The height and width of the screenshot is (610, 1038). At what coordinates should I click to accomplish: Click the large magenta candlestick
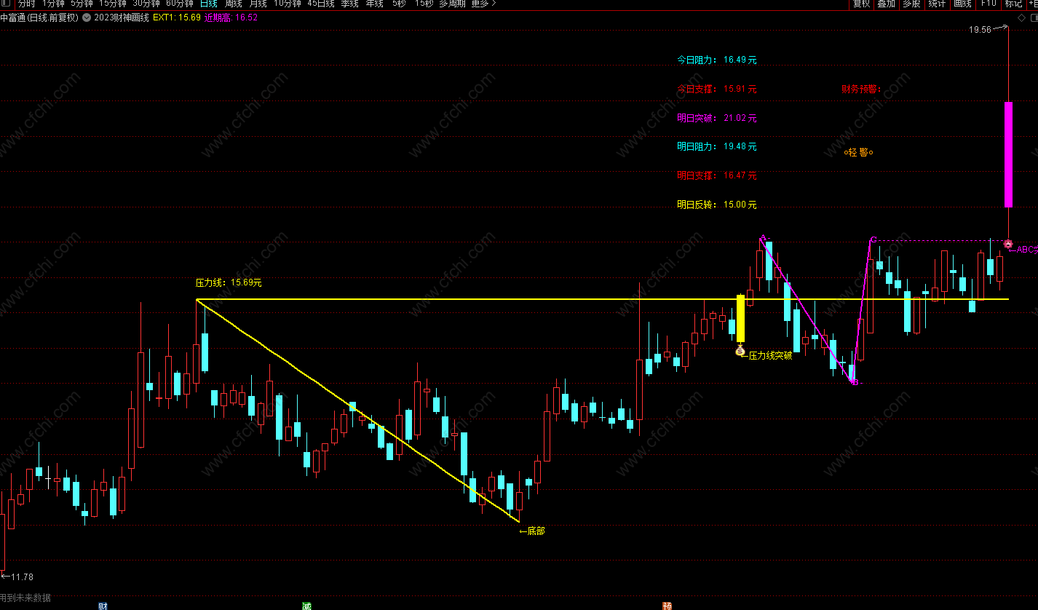point(1008,154)
